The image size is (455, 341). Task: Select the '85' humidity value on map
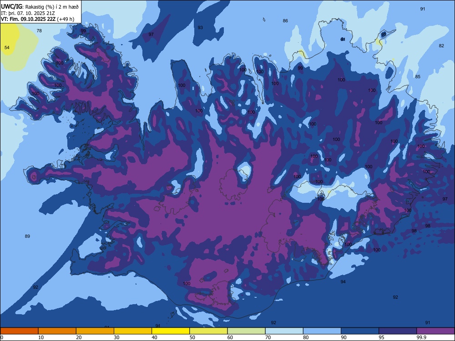click(418, 76)
